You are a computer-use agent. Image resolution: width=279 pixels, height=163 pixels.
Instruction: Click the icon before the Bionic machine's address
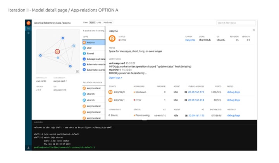pos(186,116)
